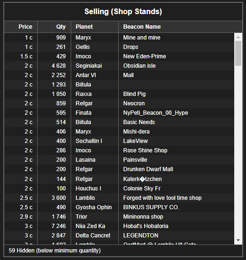The height and width of the screenshot is (260, 246).
Task: Click the vertical scrollbar thumb
Action: pyautogui.click(x=238, y=54)
